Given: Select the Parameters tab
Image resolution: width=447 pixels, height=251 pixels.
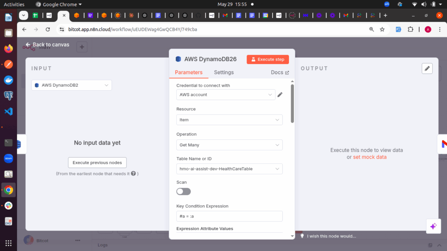Looking at the screenshot, I should [189, 72].
